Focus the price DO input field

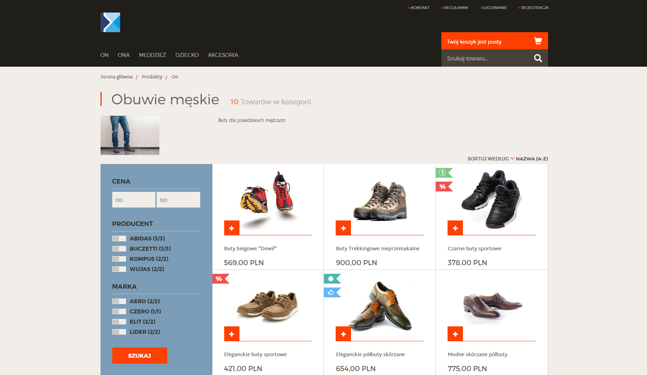click(179, 200)
